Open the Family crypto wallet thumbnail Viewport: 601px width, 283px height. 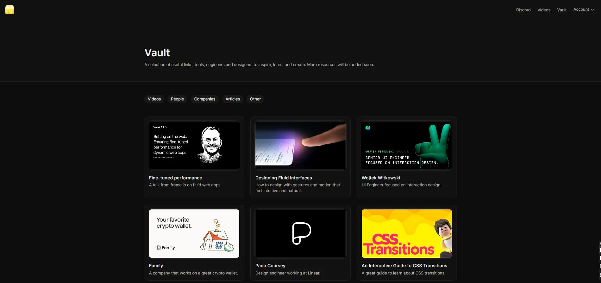(194, 233)
